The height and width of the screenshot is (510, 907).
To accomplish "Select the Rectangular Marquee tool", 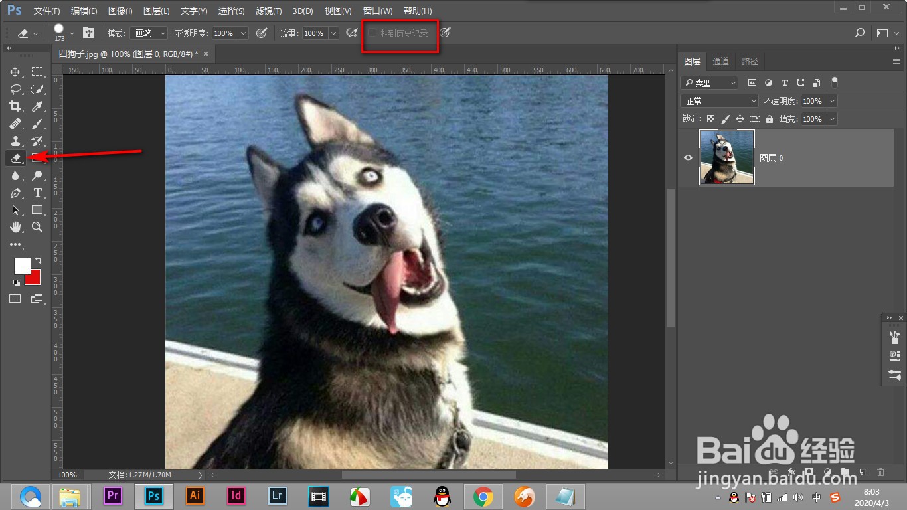I will pos(37,72).
